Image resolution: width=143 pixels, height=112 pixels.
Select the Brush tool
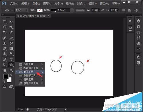pyautogui.click(x=11, y=38)
